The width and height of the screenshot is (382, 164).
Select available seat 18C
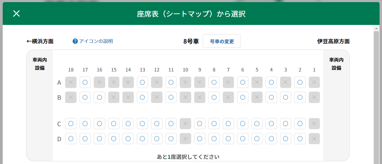pyautogui.click(x=71, y=124)
